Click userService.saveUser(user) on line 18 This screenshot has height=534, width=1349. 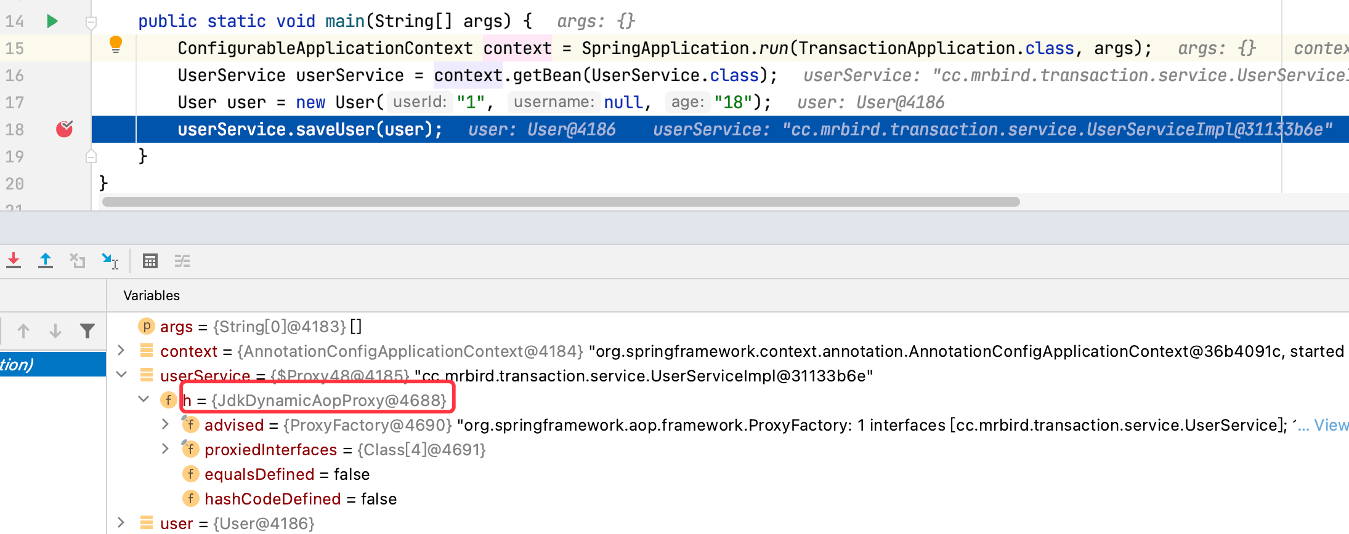(310, 129)
